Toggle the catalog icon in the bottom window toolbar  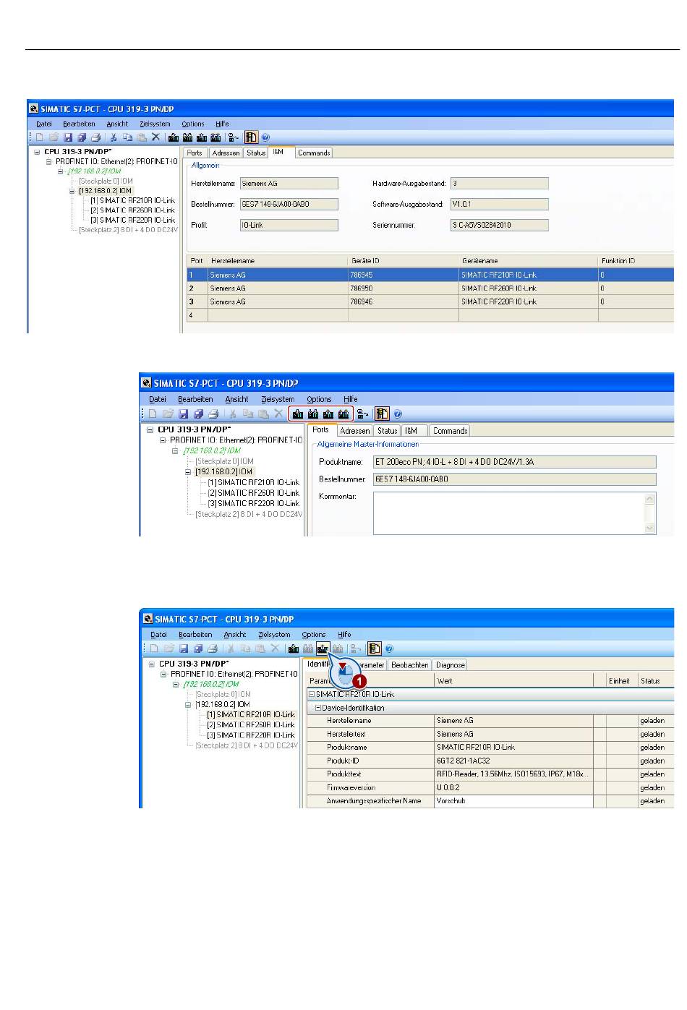tap(375, 649)
